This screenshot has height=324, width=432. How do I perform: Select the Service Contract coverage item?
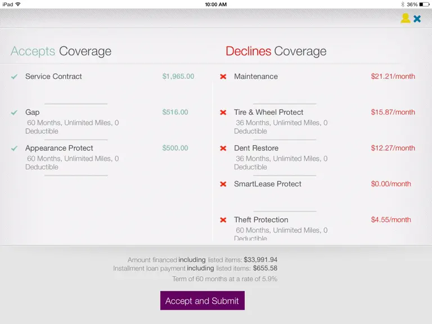(x=53, y=76)
